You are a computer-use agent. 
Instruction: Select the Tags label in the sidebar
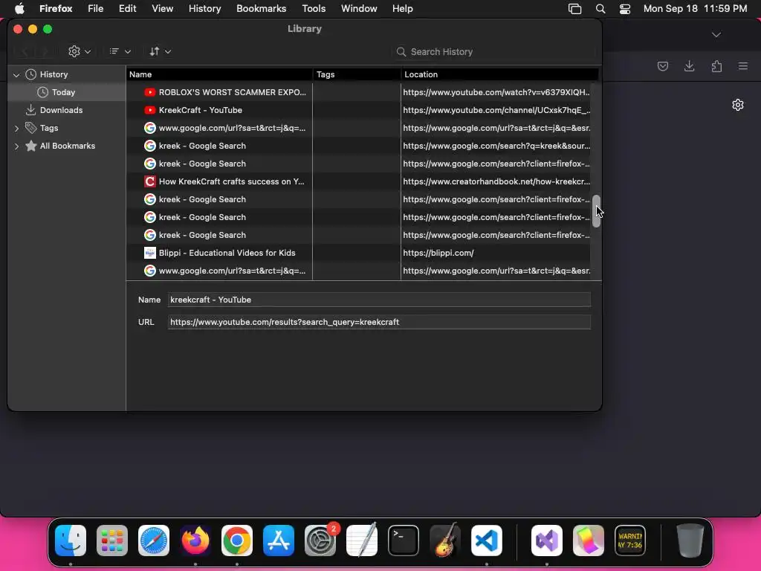coord(49,128)
